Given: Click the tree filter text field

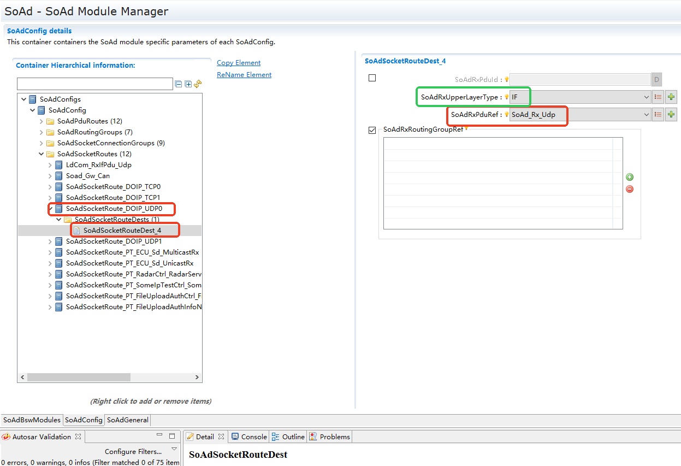Looking at the screenshot, I should tap(94, 84).
